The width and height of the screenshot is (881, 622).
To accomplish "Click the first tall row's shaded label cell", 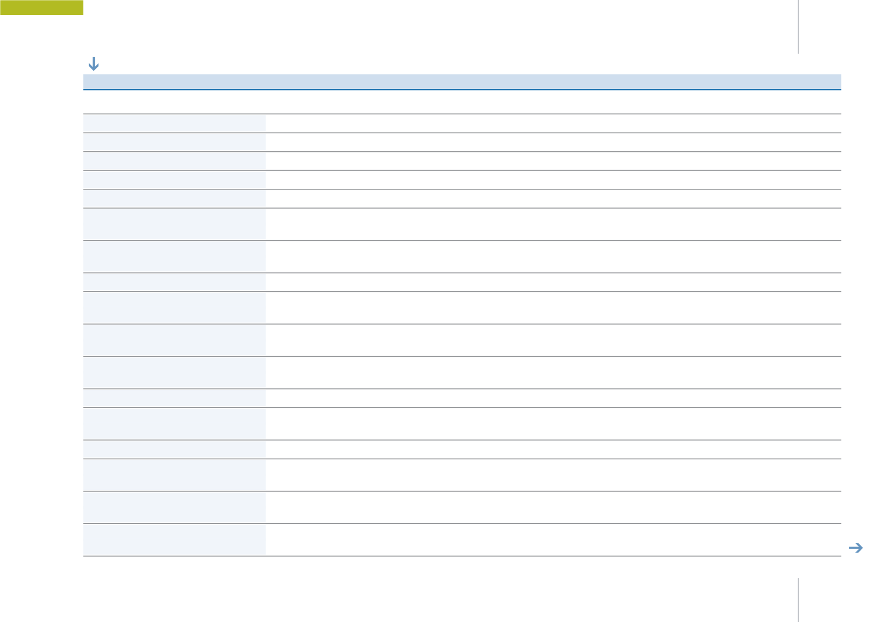I will point(174,224).
